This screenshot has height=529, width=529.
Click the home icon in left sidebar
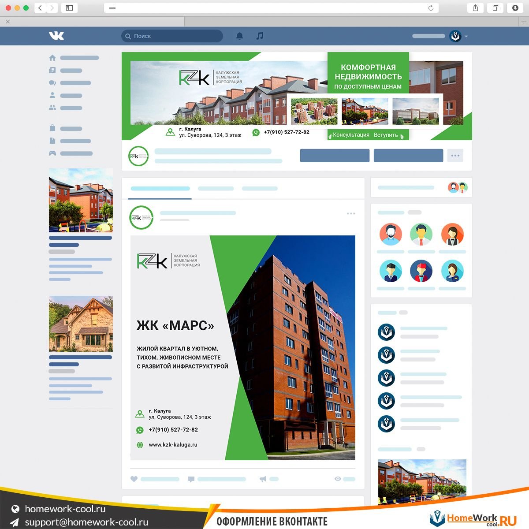coord(52,58)
